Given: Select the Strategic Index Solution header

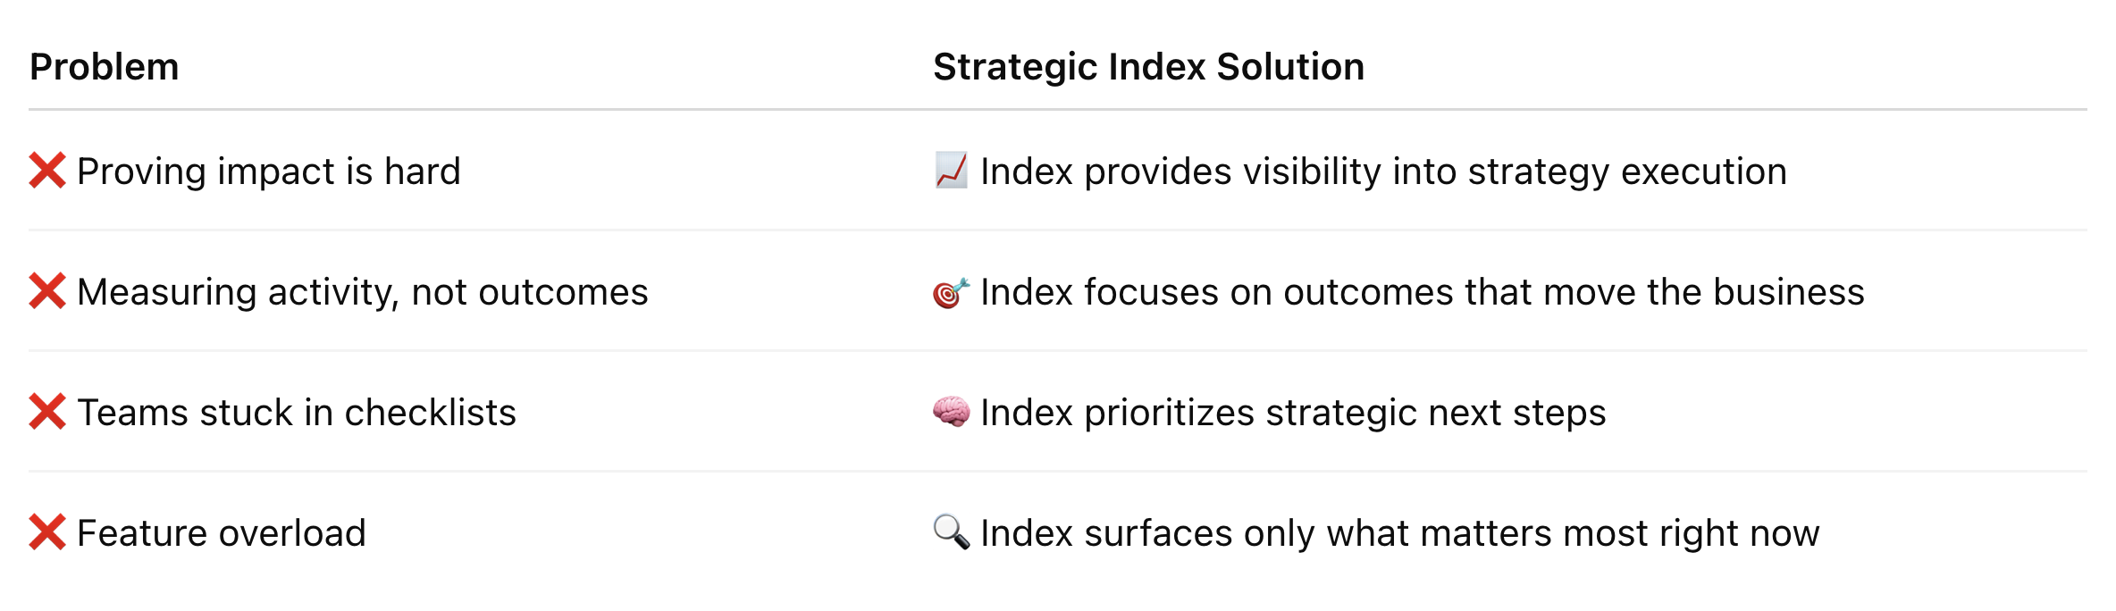Looking at the screenshot, I should coord(1149,67).
